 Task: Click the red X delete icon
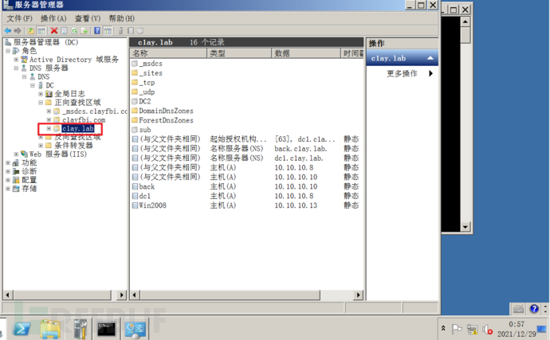54,31
